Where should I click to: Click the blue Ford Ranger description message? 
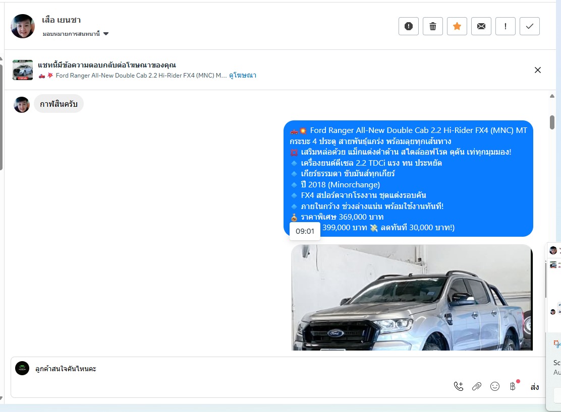(x=408, y=178)
